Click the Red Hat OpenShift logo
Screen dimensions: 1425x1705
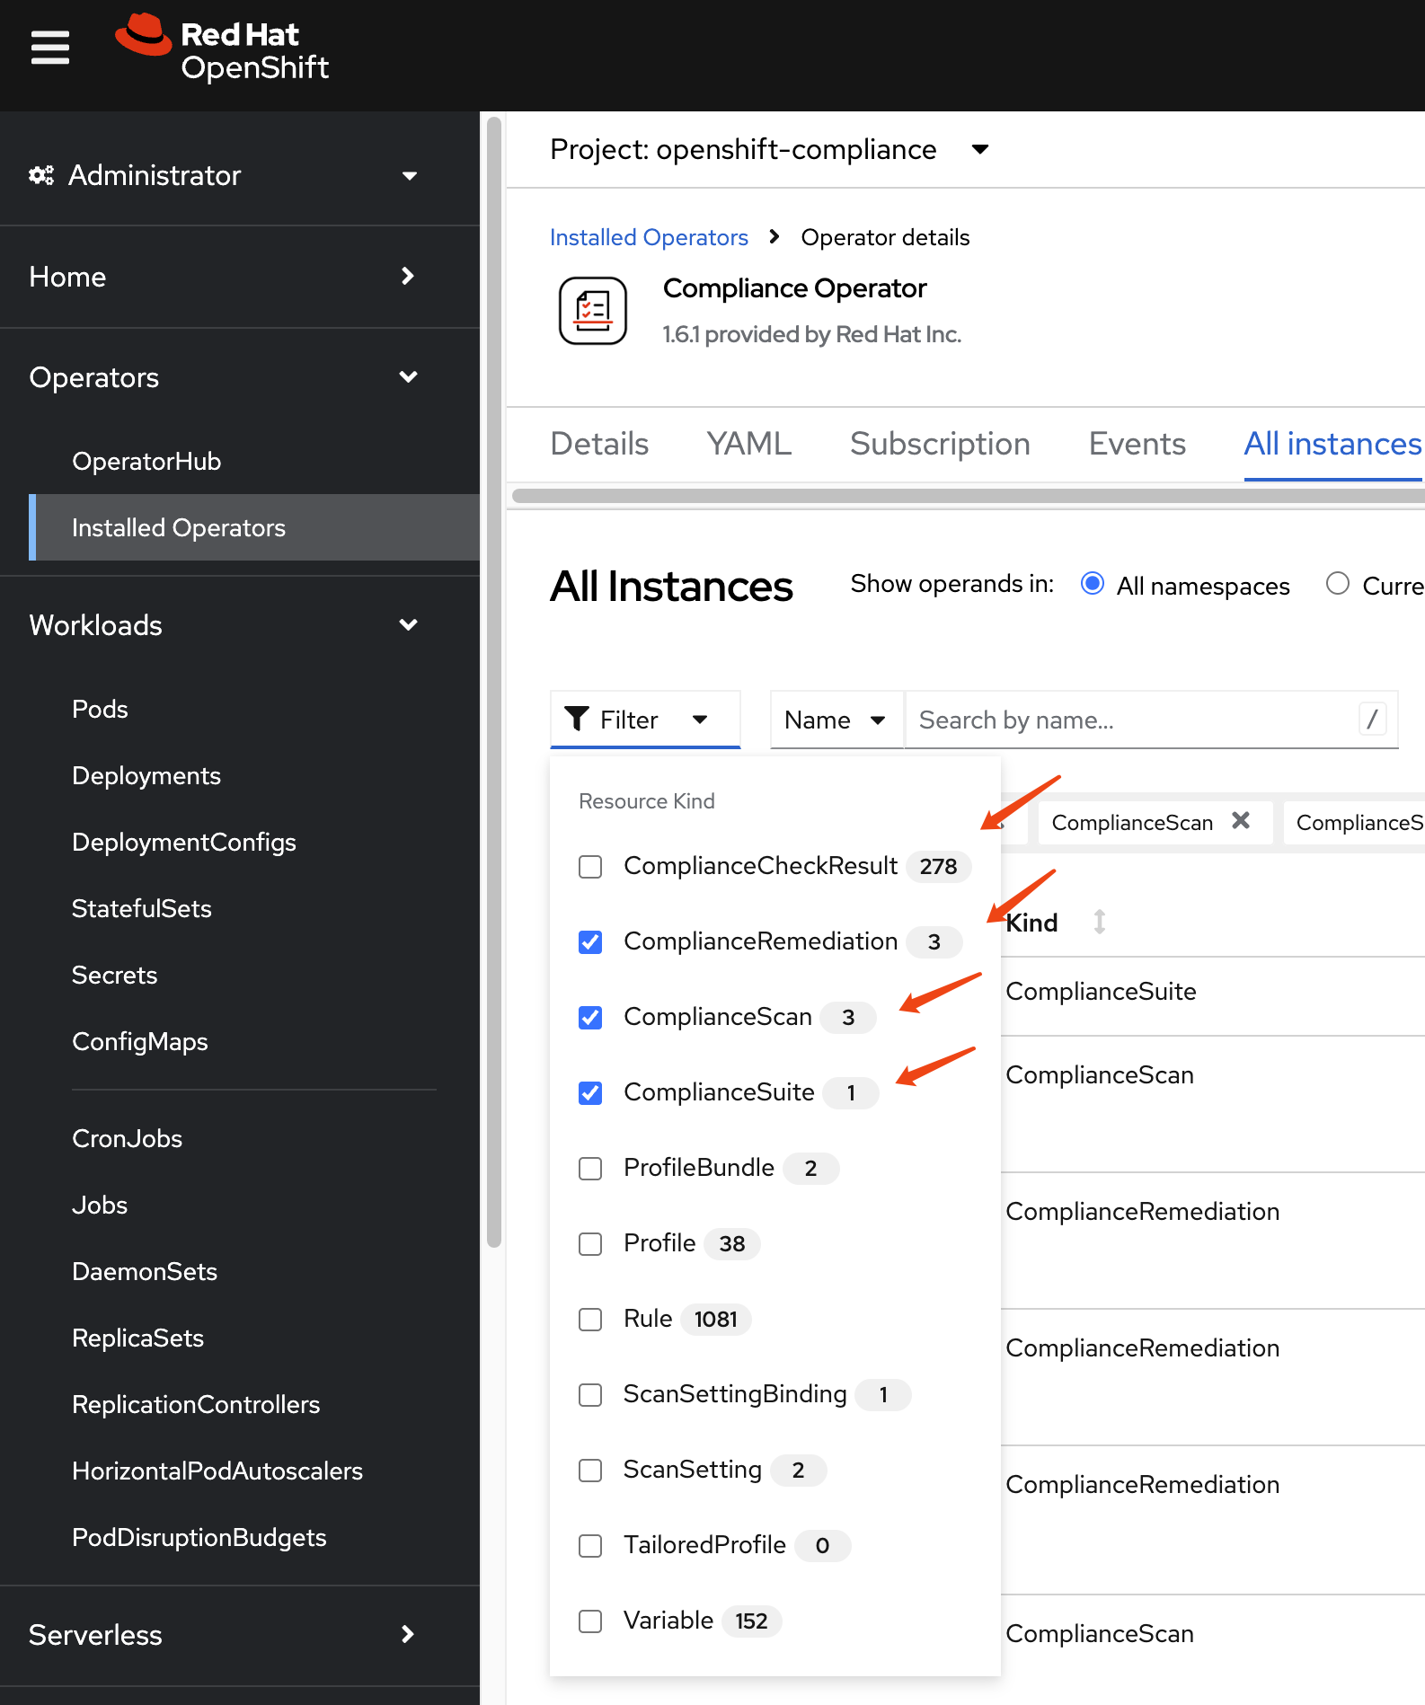pyautogui.click(x=222, y=50)
